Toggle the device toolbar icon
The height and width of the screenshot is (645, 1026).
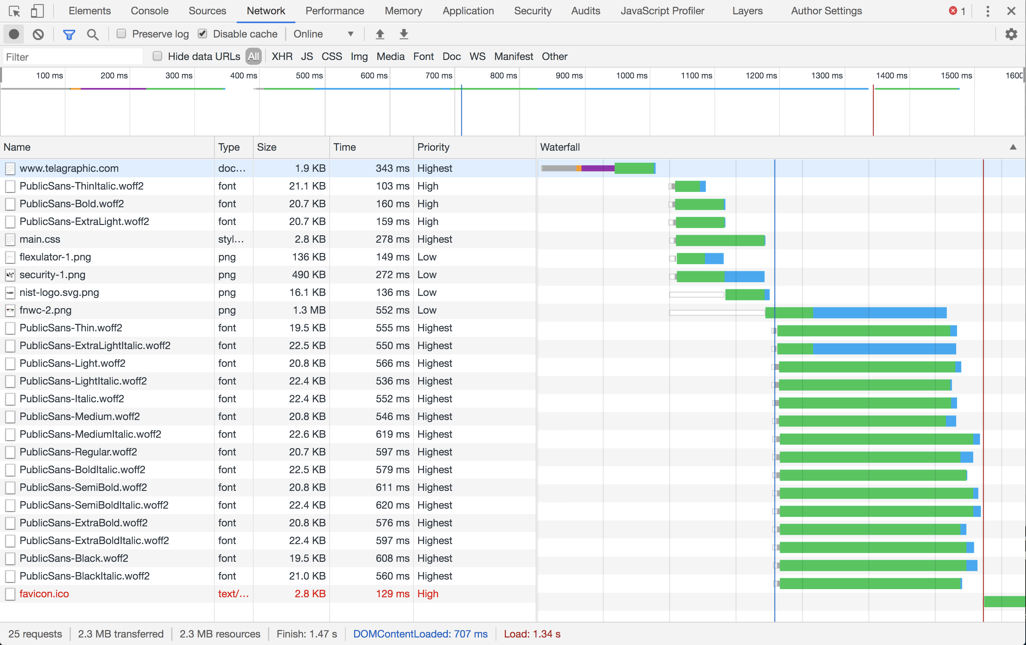click(37, 11)
